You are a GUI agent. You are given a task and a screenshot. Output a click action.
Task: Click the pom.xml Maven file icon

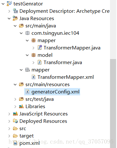click(x=16, y=143)
